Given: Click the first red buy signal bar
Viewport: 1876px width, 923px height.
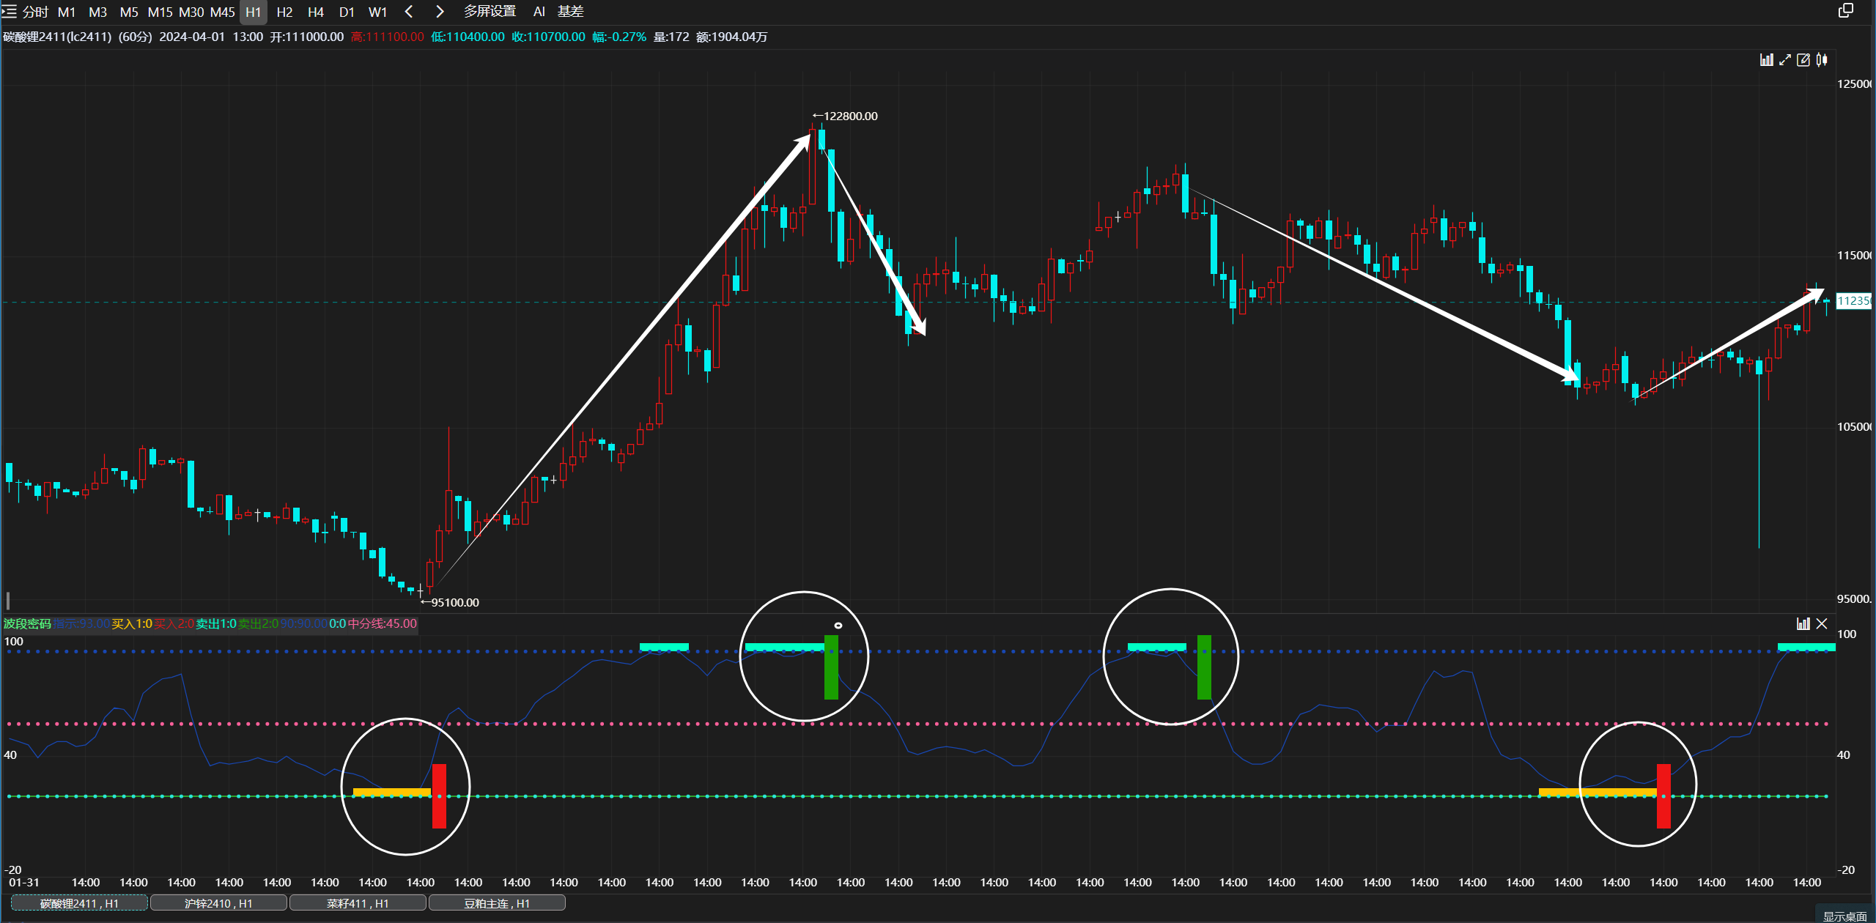Looking at the screenshot, I should coord(439,796).
